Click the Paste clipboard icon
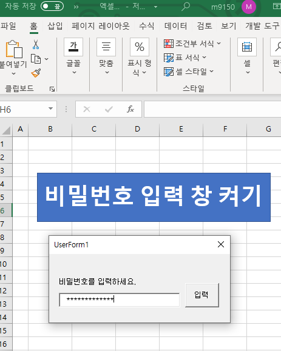281x351 pixels. [14, 49]
